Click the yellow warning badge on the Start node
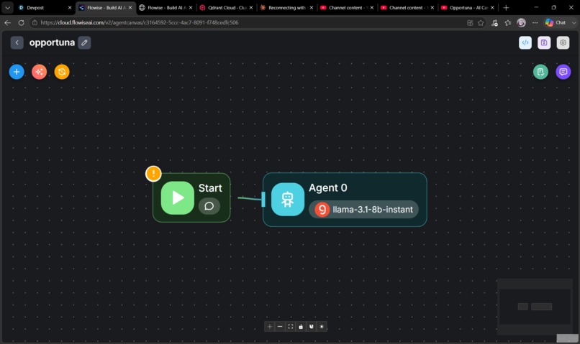 (153, 174)
